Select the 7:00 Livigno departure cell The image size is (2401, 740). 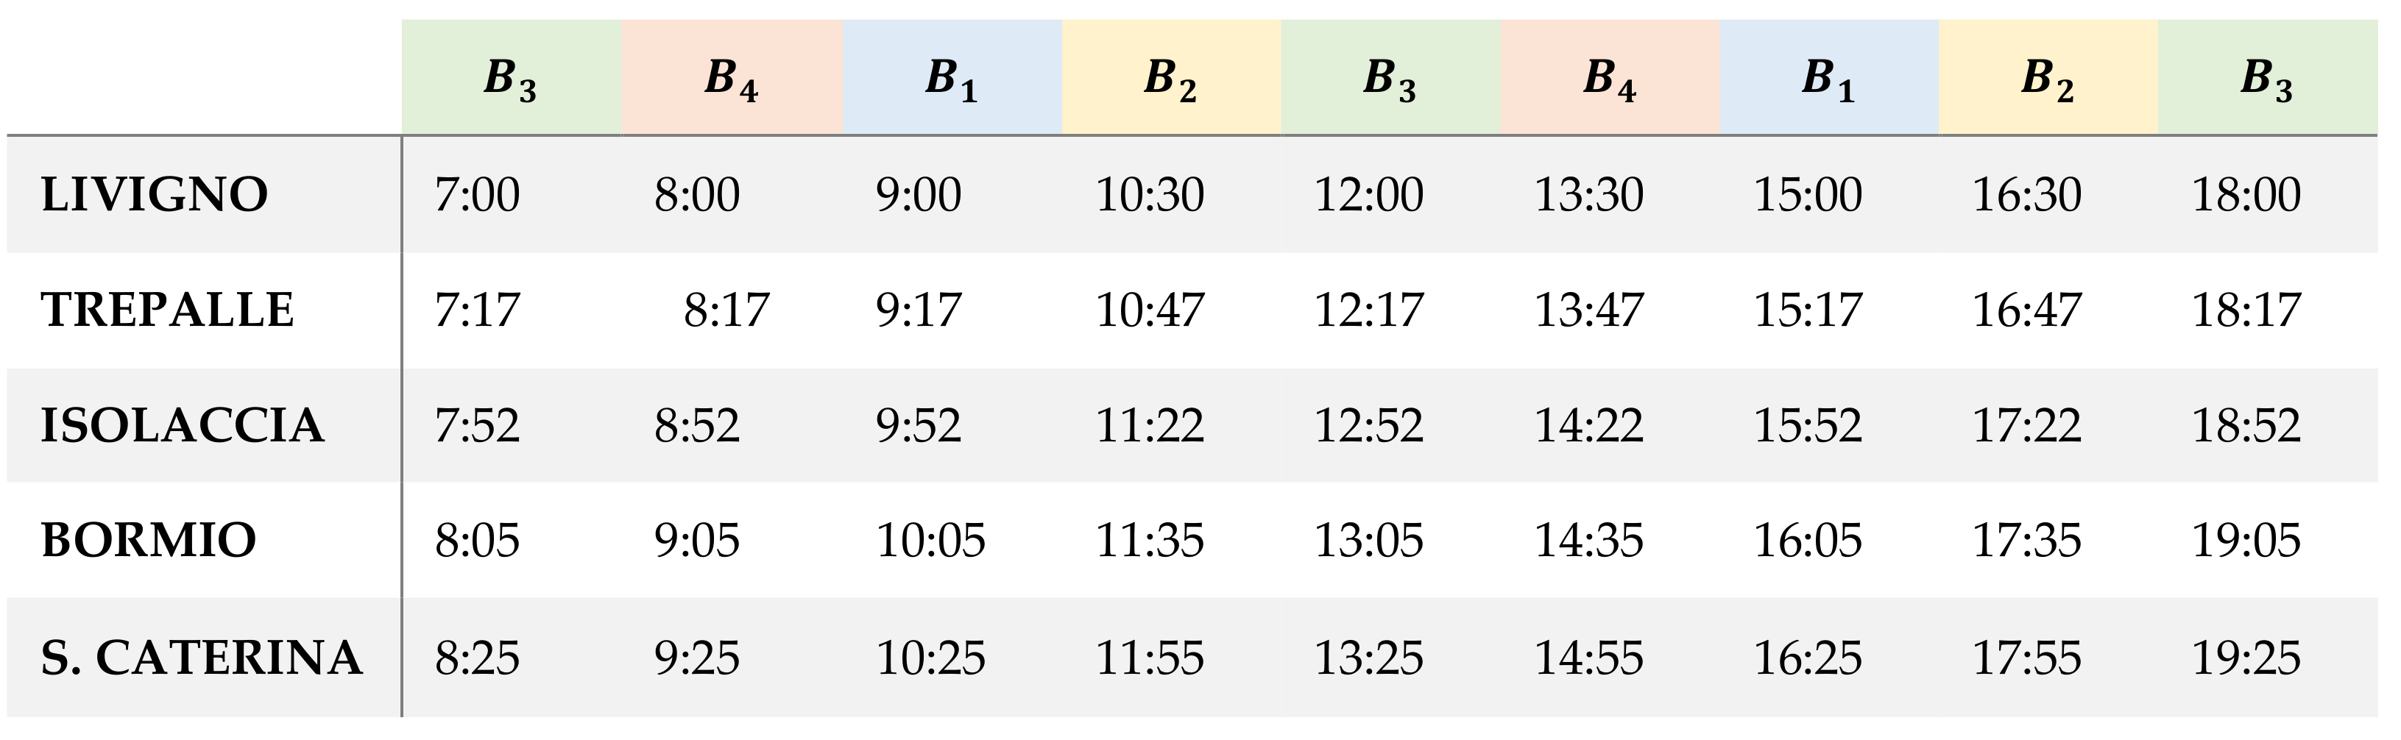[x=477, y=195]
